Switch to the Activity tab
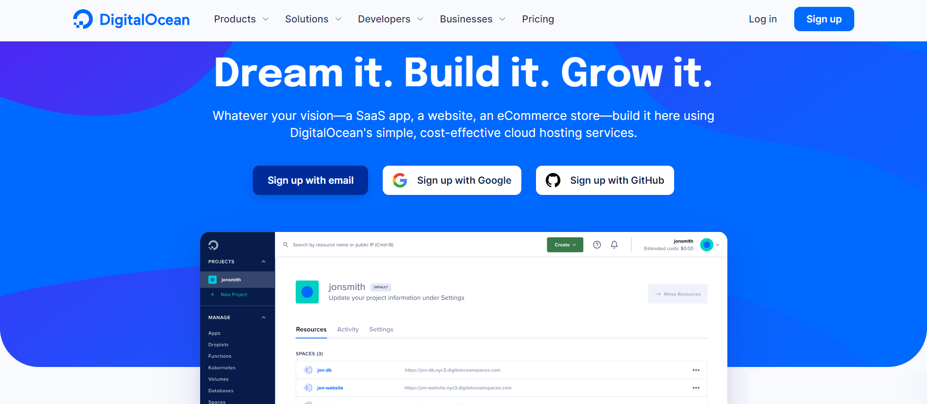This screenshot has height=404, width=927. pos(348,329)
